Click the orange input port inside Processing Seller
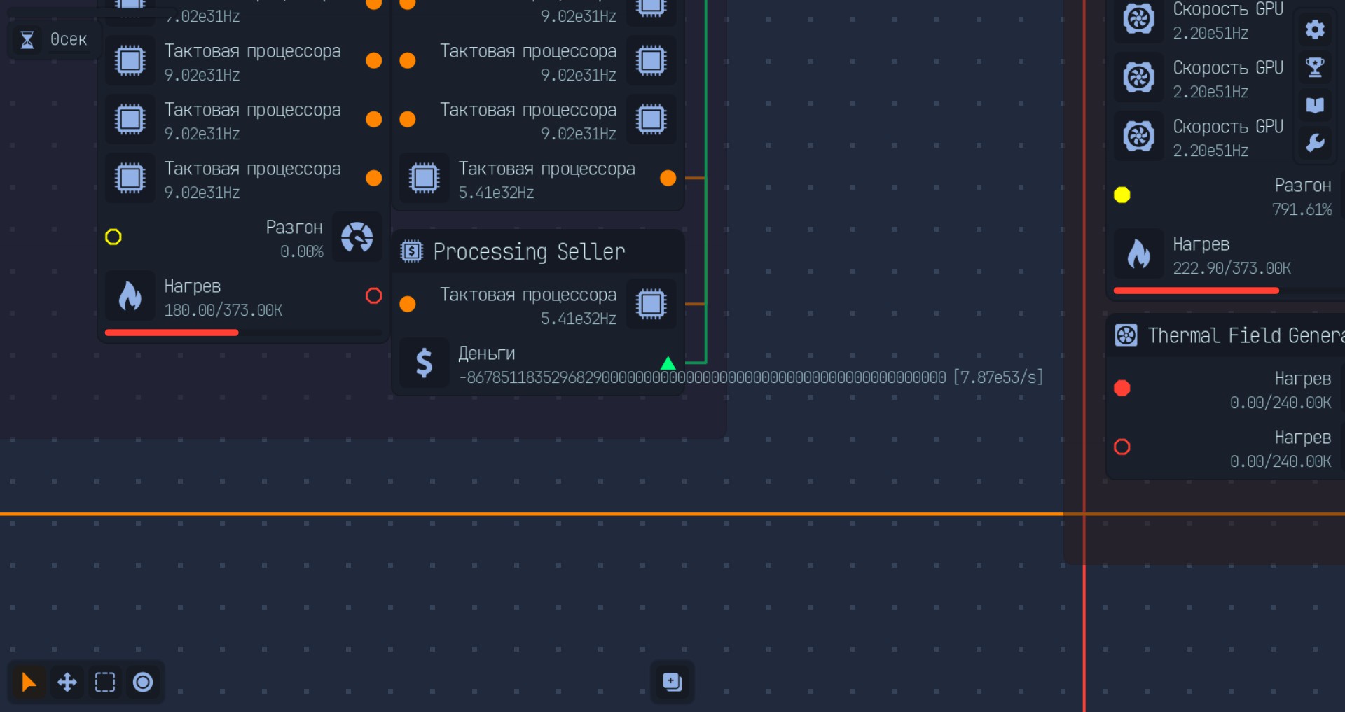 tap(408, 304)
